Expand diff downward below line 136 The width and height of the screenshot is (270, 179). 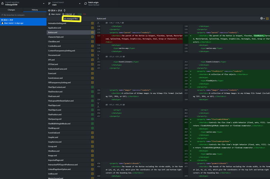tap(98, 55)
